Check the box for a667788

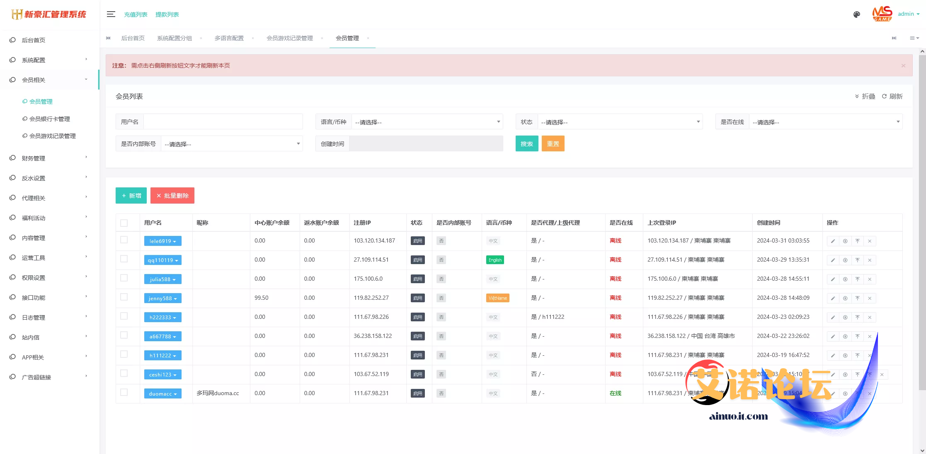(x=124, y=335)
